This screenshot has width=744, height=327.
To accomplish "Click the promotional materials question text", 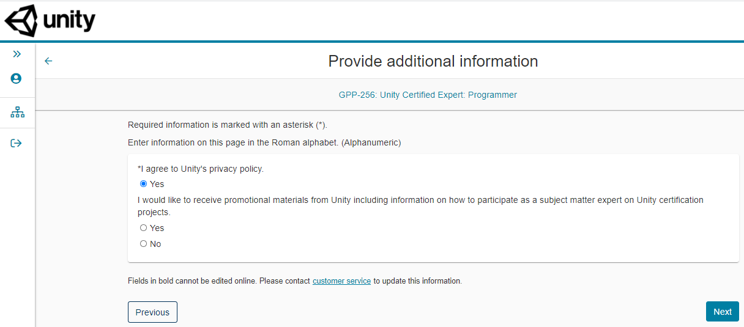I will coord(420,200).
